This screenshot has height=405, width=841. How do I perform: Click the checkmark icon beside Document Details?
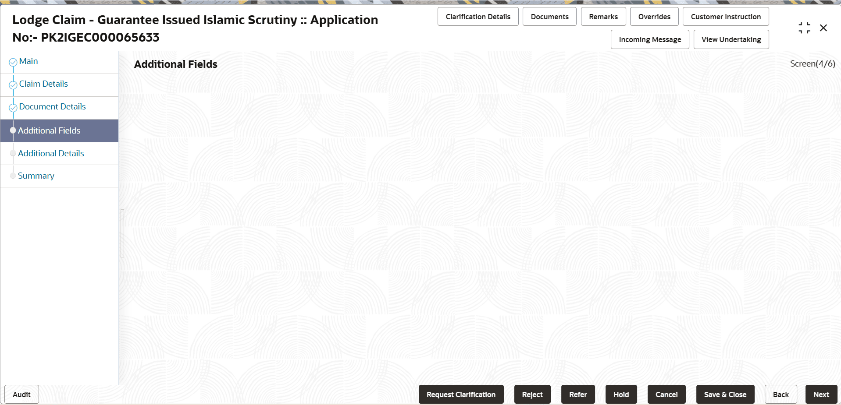tap(13, 107)
